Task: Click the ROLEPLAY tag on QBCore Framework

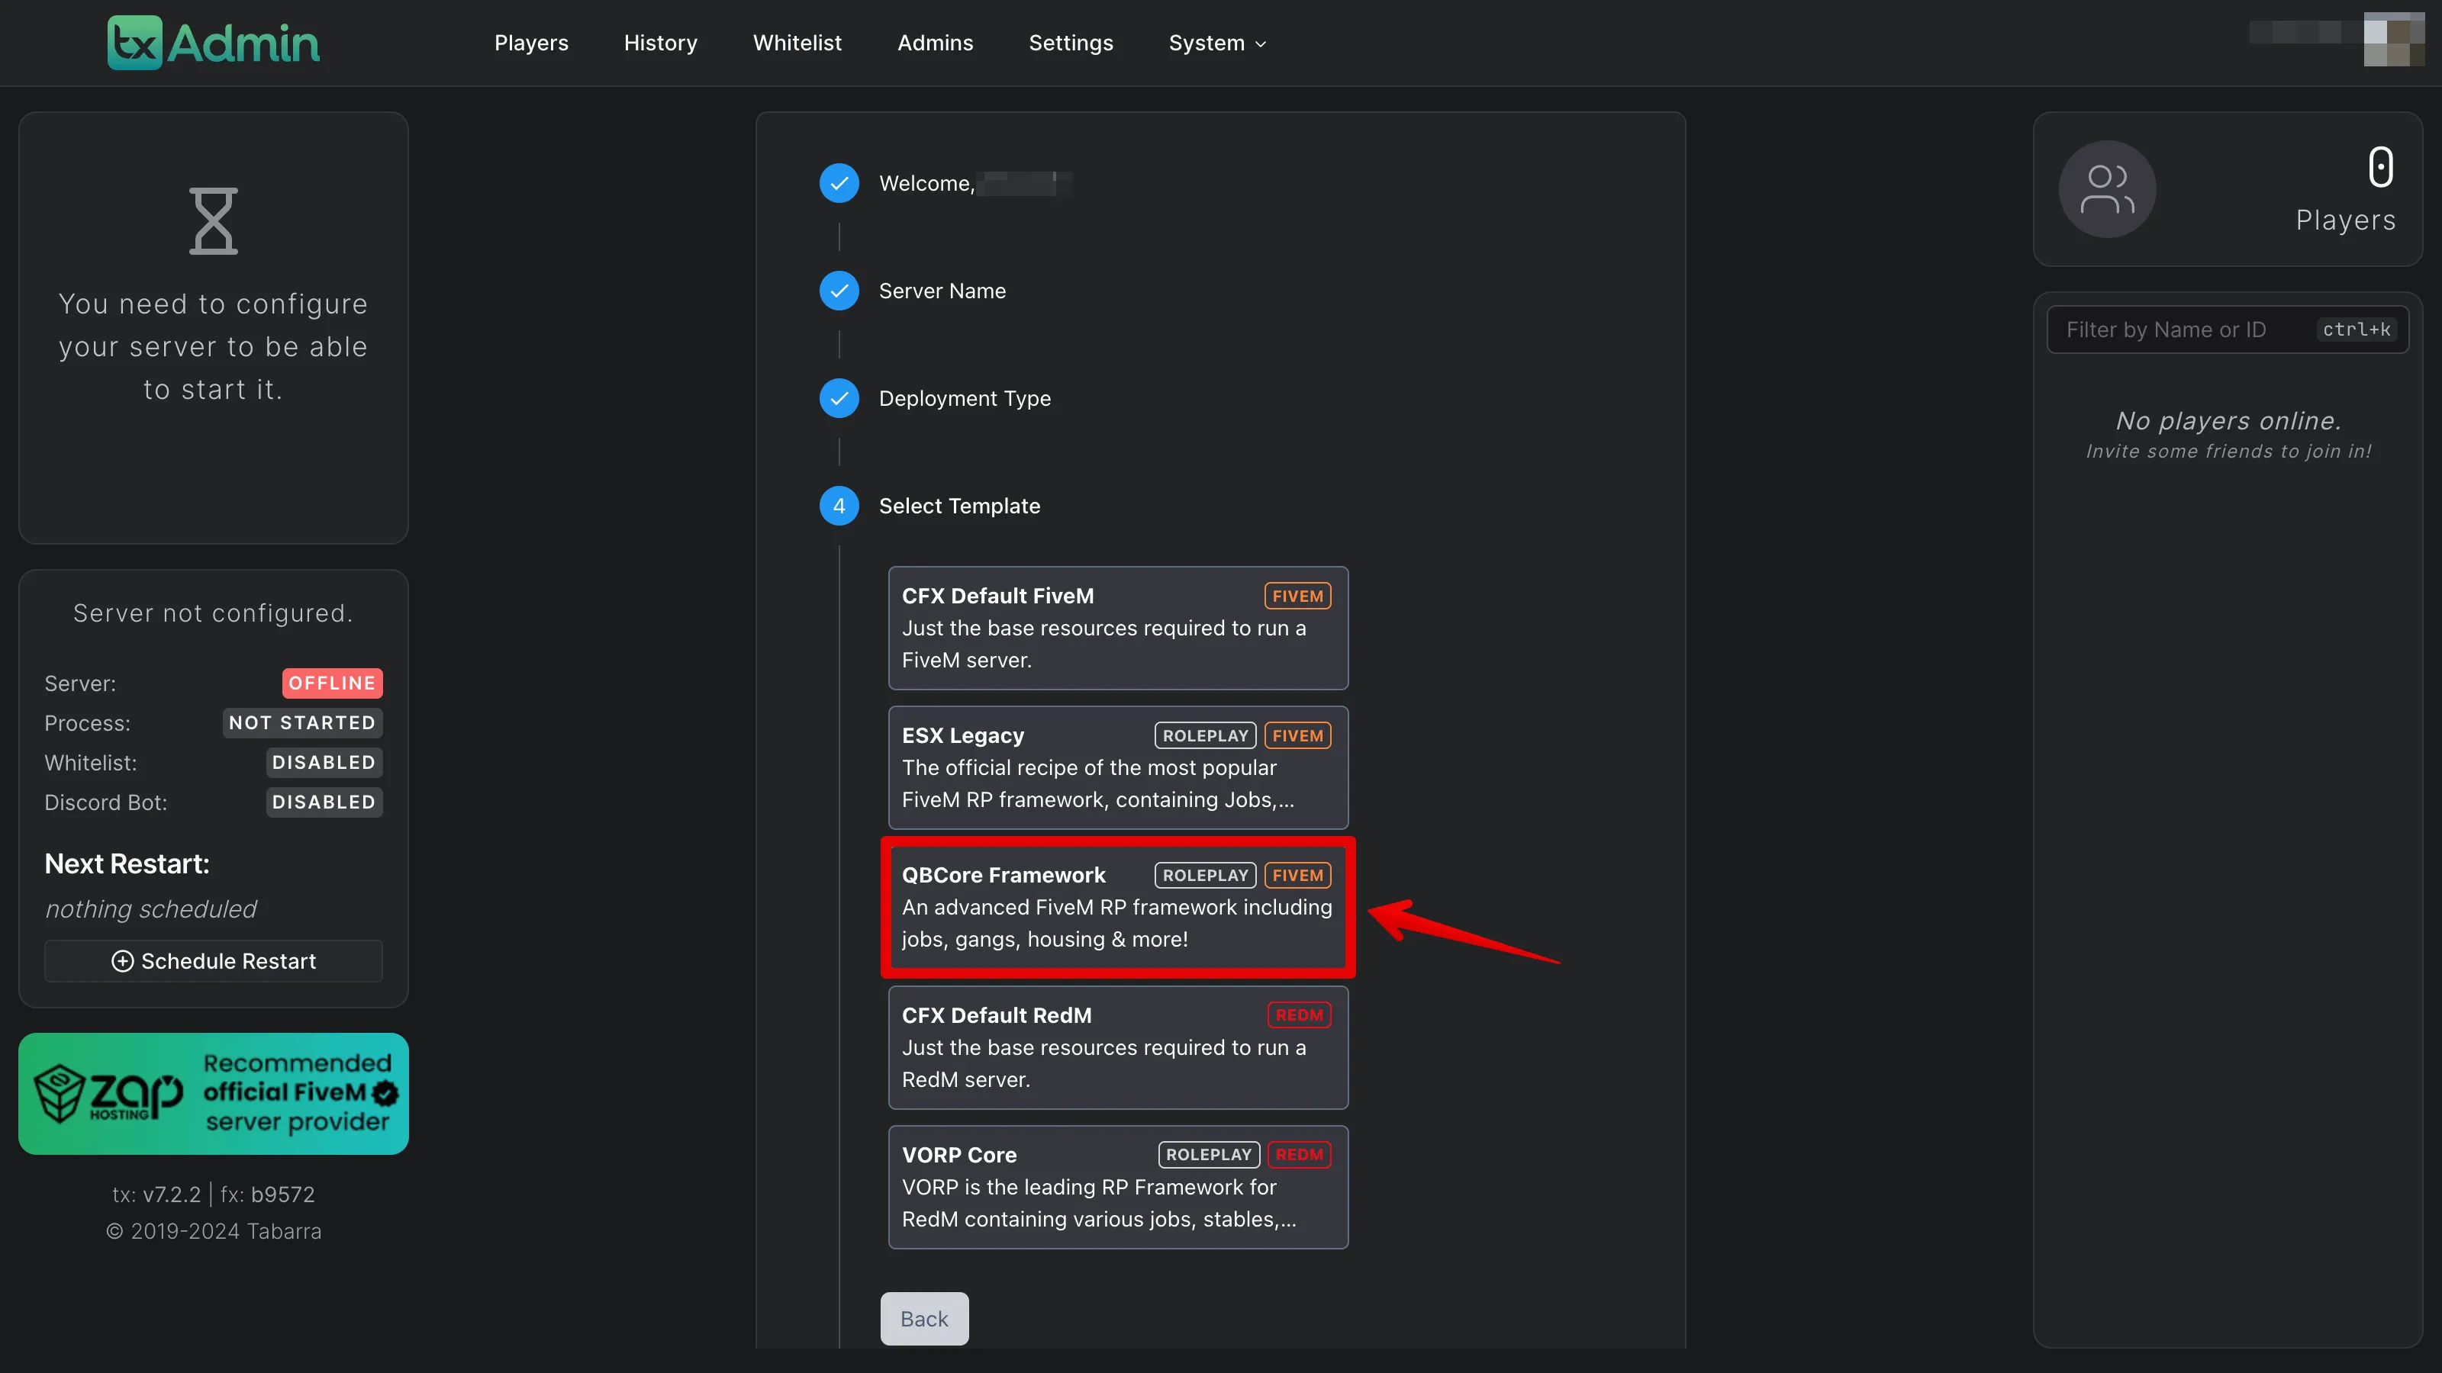Action: tap(1205, 876)
